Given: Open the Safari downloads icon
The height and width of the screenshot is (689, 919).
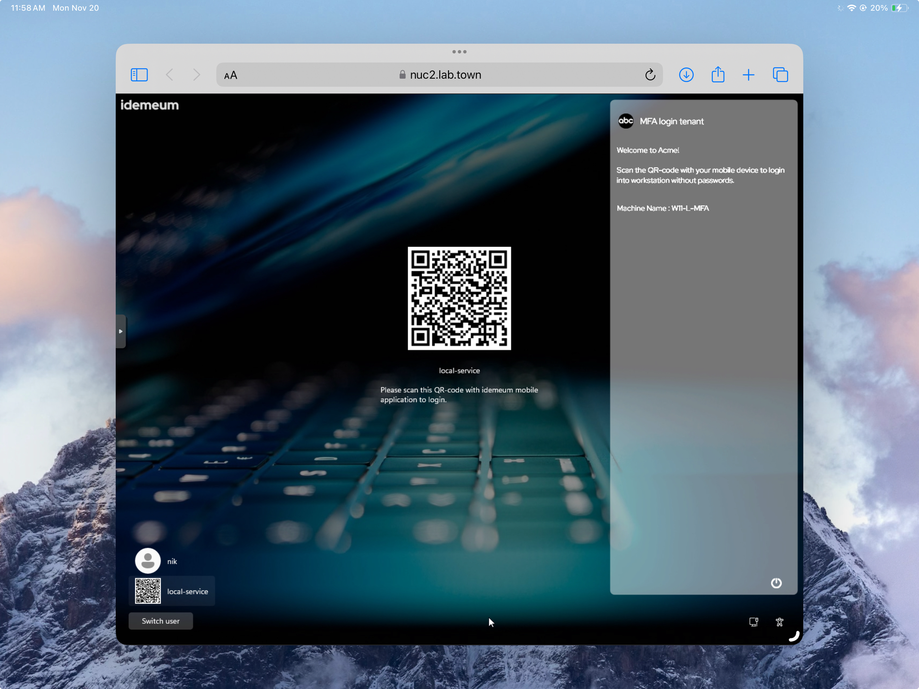Looking at the screenshot, I should (x=686, y=74).
